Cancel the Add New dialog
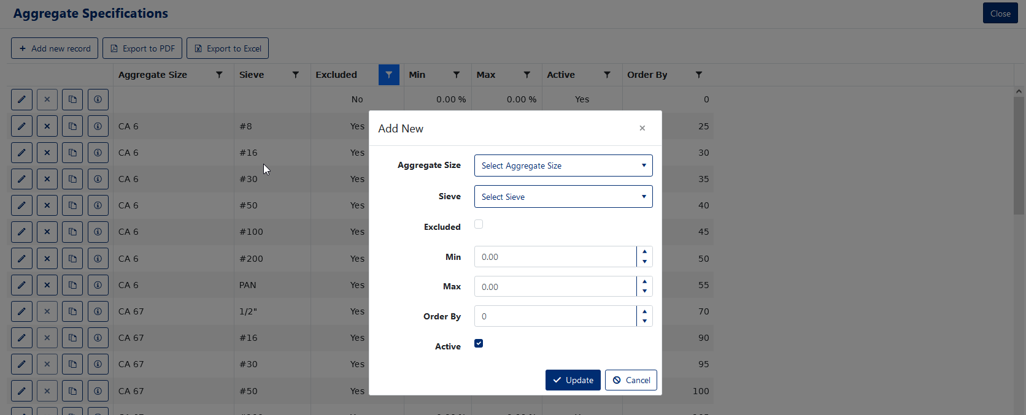Screen dimensions: 1026x415 coord(631,380)
